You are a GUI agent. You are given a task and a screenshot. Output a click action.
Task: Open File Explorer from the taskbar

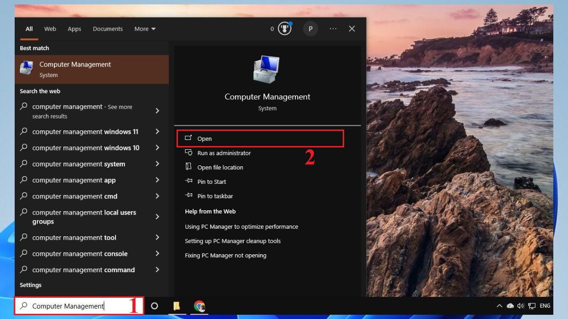(177, 306)
